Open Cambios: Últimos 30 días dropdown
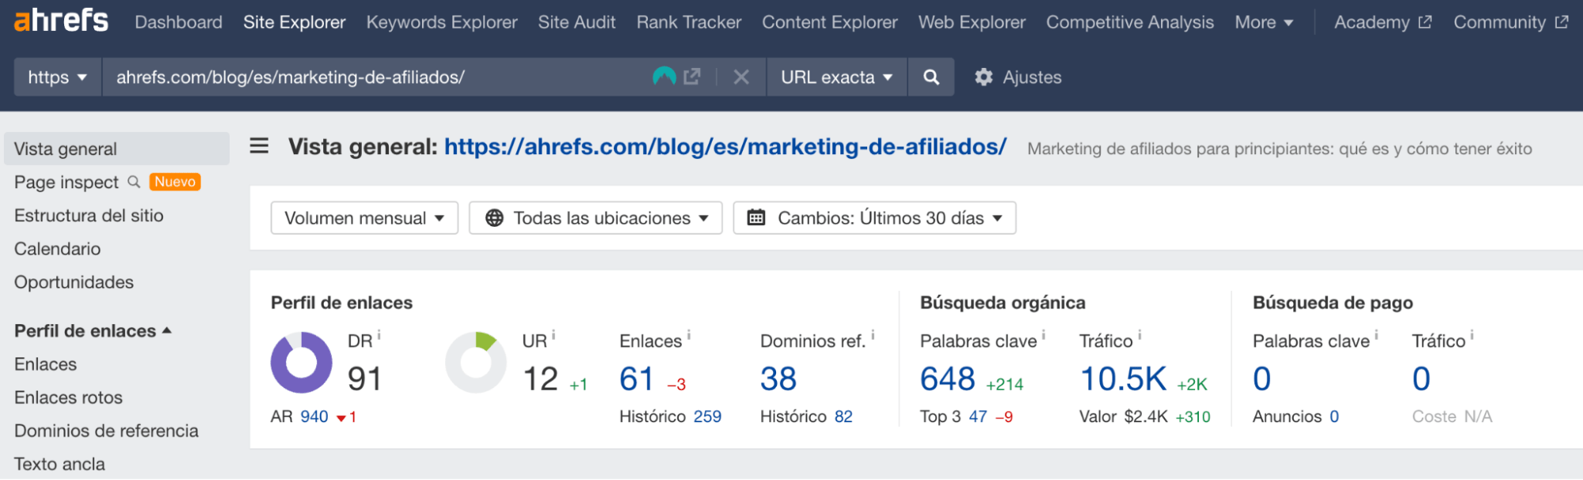Viewport: 1583px width, 480px height. pyautogui.click(x=875, y=218)
